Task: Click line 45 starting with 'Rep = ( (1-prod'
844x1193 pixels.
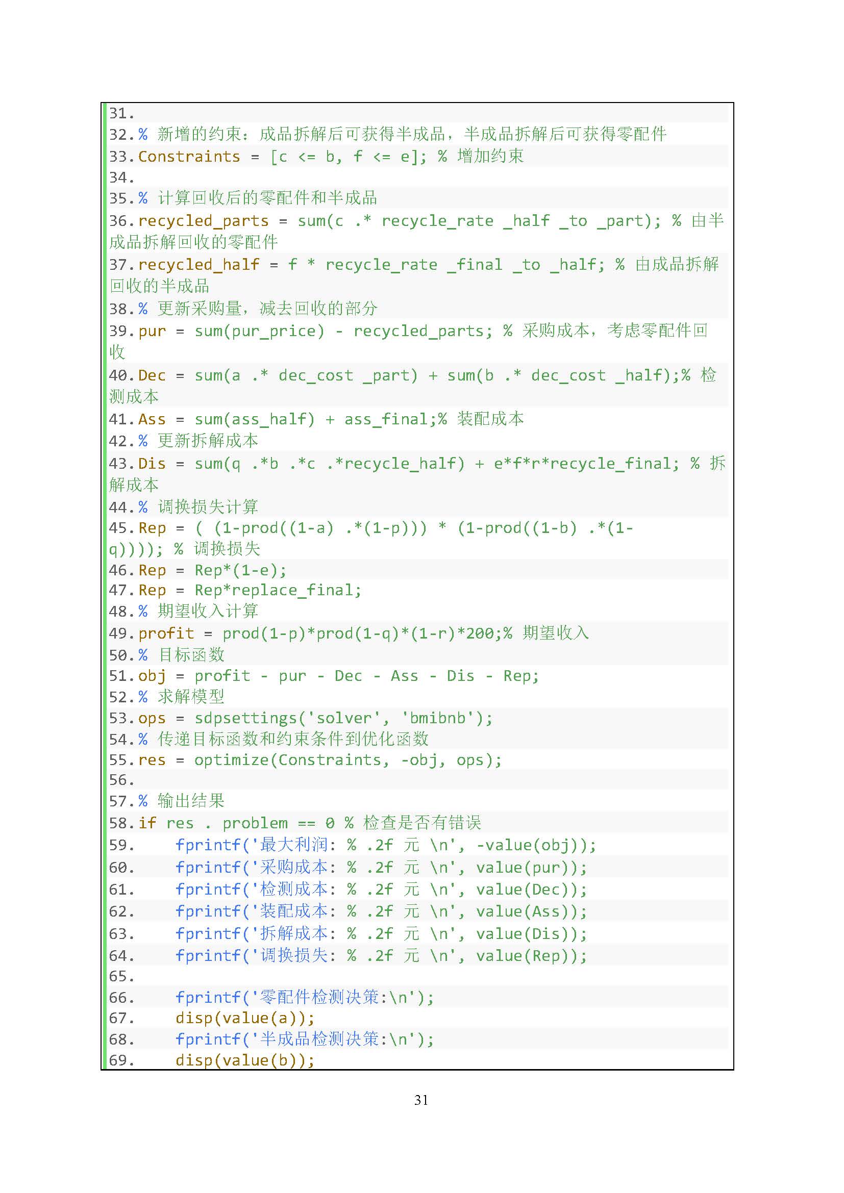Action: pyautogui.click(x=385, y=528)
